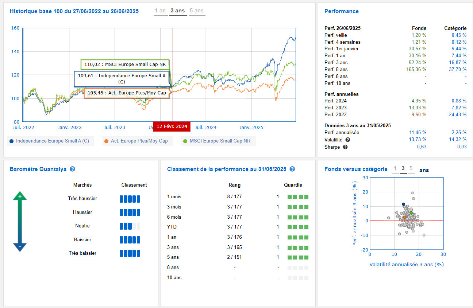473x308 pixels.
Task: Click the 12 Févr. 2024 date marker
Action: point(172,126)
